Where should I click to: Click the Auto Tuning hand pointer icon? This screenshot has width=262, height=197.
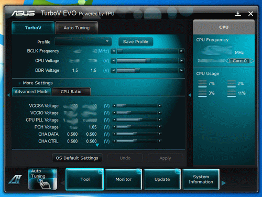click(x=45, y=184)
